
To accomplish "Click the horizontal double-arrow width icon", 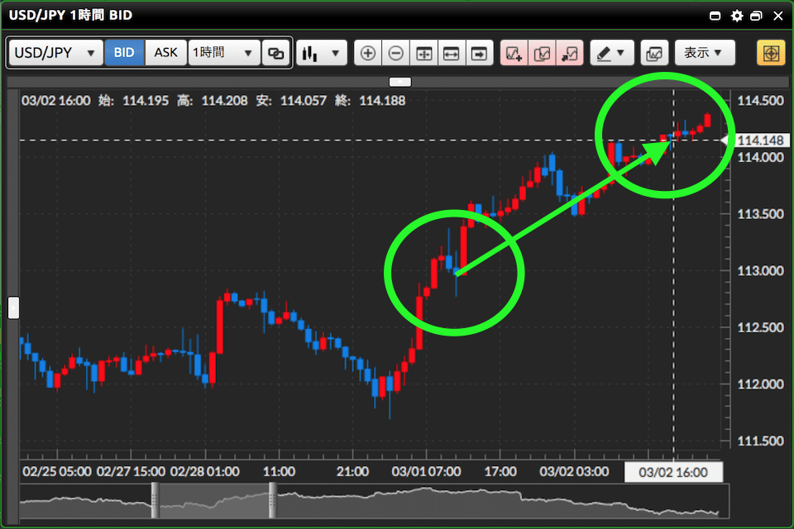I will click(x=452, y=53).
